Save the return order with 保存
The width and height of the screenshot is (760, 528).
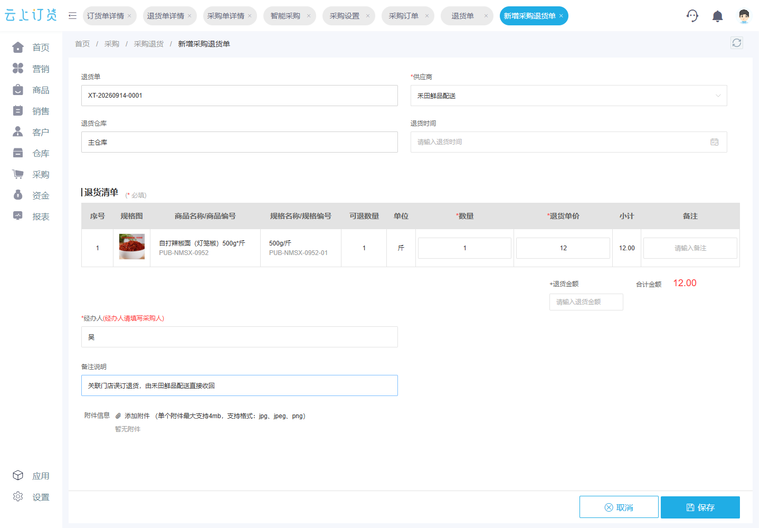click(700, 507)
